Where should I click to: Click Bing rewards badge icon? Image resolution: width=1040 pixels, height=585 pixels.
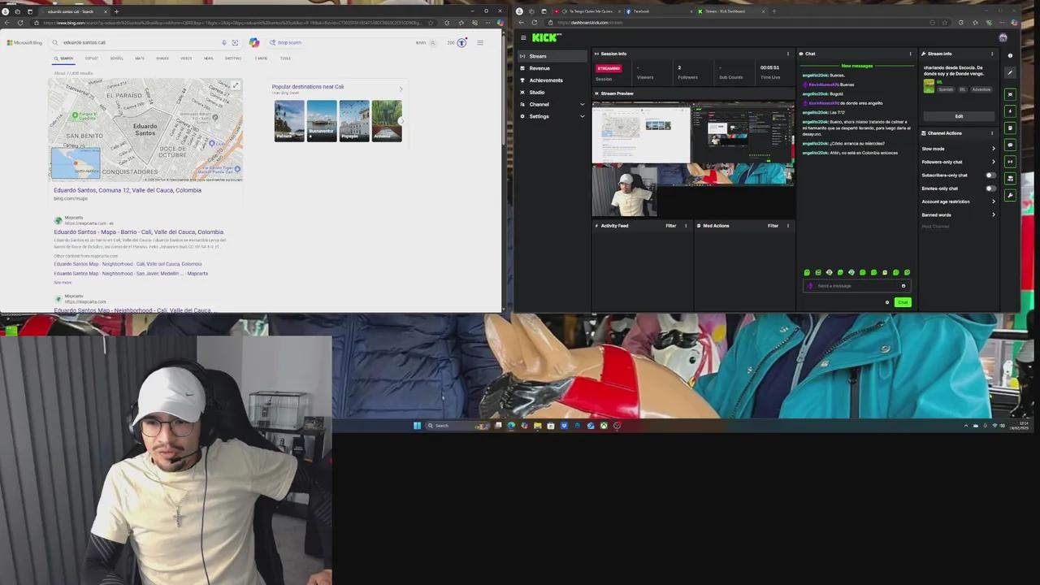pos(461,42)
